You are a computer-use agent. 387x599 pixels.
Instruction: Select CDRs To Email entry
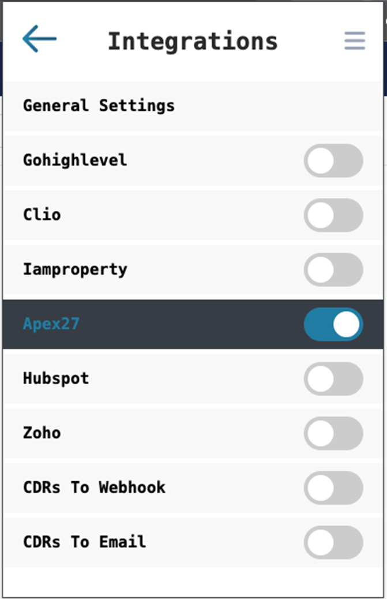click(x=84, y=542)
